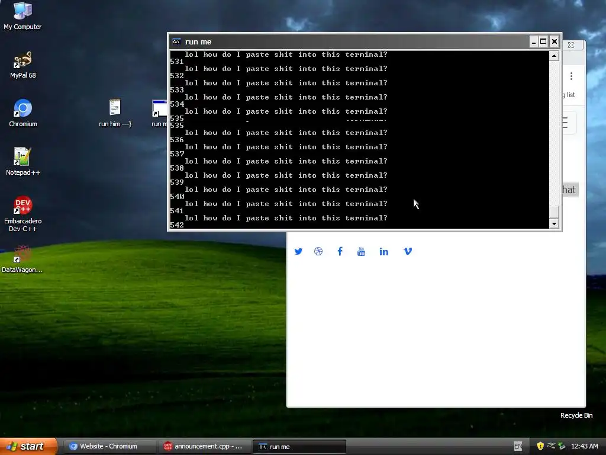Select the DataWagon desktop shortcut

tap(22, 259)
